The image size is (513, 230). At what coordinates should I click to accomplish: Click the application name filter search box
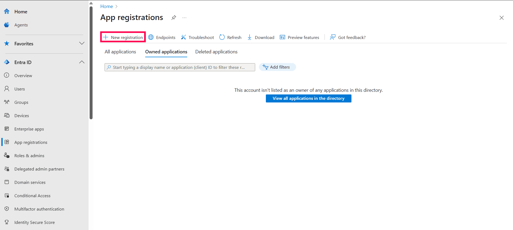click(180, 67)
